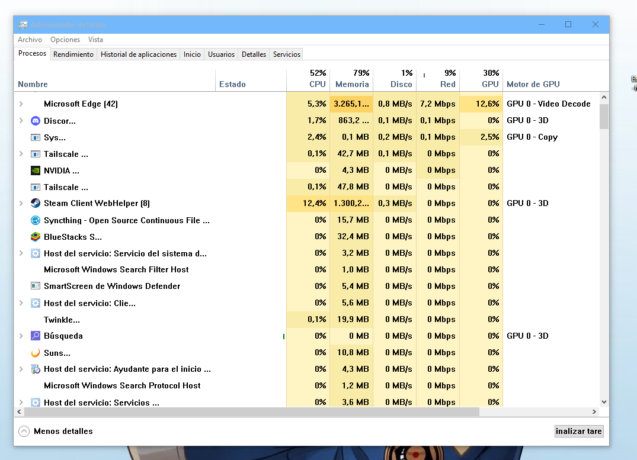Expand the Microsoft Edge (42) process group
This screenshot has width=637, height=460.
(21, 104)
